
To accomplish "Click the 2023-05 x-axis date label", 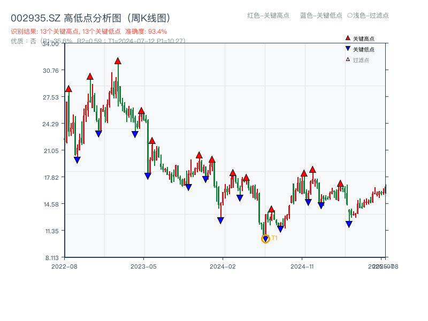I will point(143,266).
